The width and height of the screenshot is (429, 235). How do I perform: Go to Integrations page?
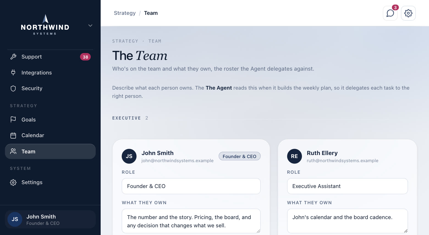pyautogui.click(x=50, y=73)
